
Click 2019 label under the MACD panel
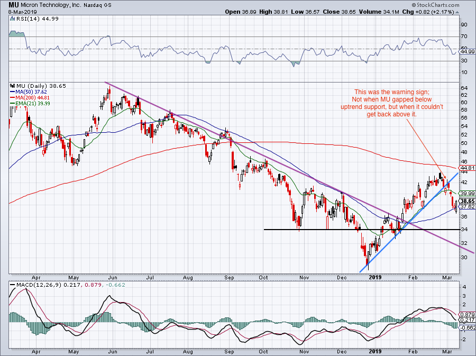click(x=375, y=351)
